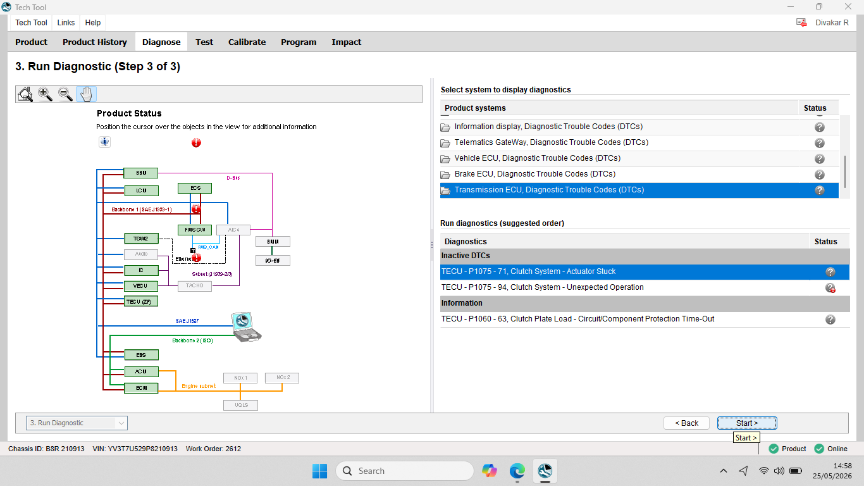Switch to the Program tab
The width and height of the screenshot is (864, 486).
[299, 42]
